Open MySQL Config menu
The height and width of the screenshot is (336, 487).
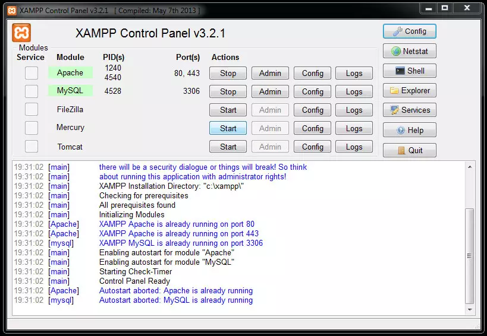click(x=312, y=91)
